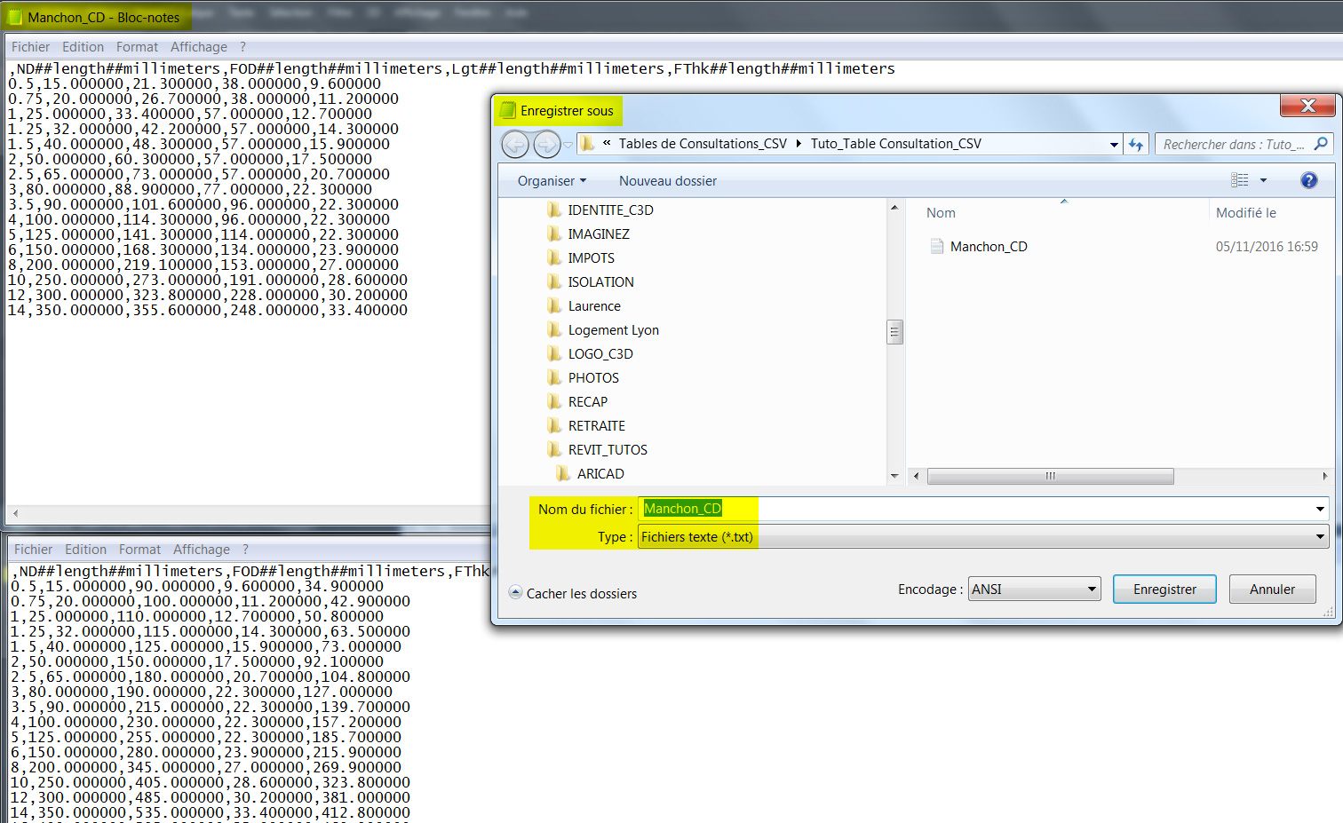Click the change view icon in the dialog toolbar
Screen dimensions: 1343x823
coord(1241,180)
